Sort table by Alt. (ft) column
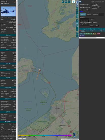The image size is (105, 140). (100, 29)
